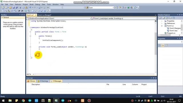This screenshot has height=103, width=183.
Task: Collapse the namespace WindowsFormsApplication1 code block
Action: pyautogui.click(x=30, y=27)
